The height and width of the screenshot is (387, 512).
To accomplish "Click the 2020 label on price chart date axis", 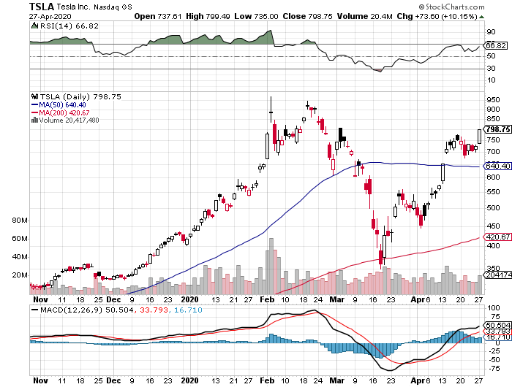I will tap(189, 299).
